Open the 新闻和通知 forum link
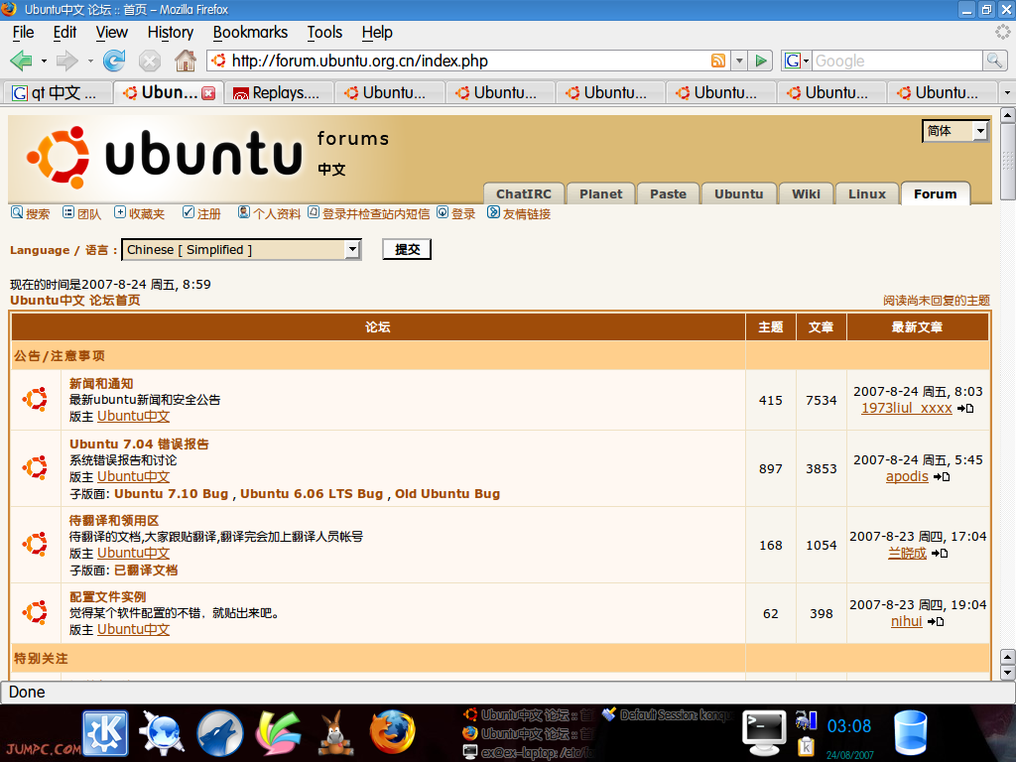 pyautogui.click(x=101, y=384)
